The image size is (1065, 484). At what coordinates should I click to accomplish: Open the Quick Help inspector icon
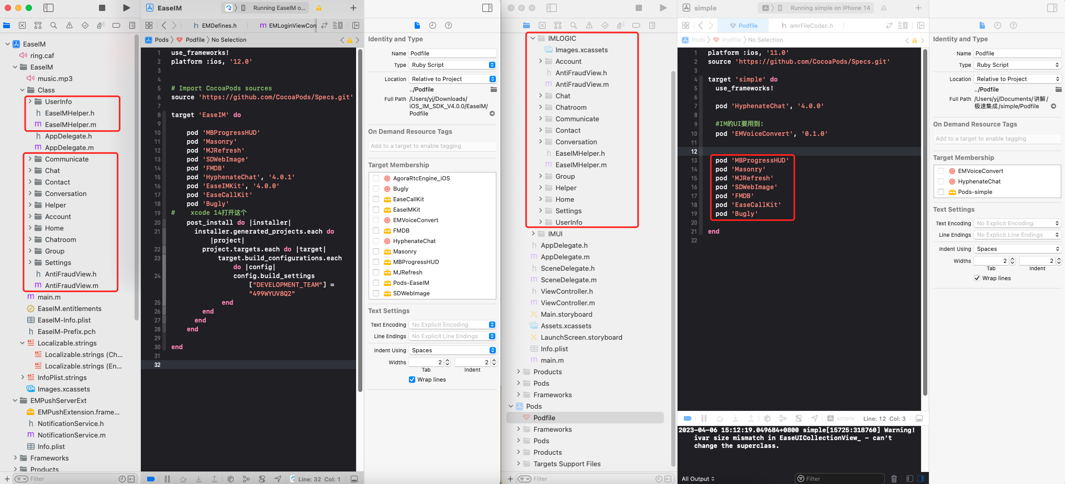[448, 25]
